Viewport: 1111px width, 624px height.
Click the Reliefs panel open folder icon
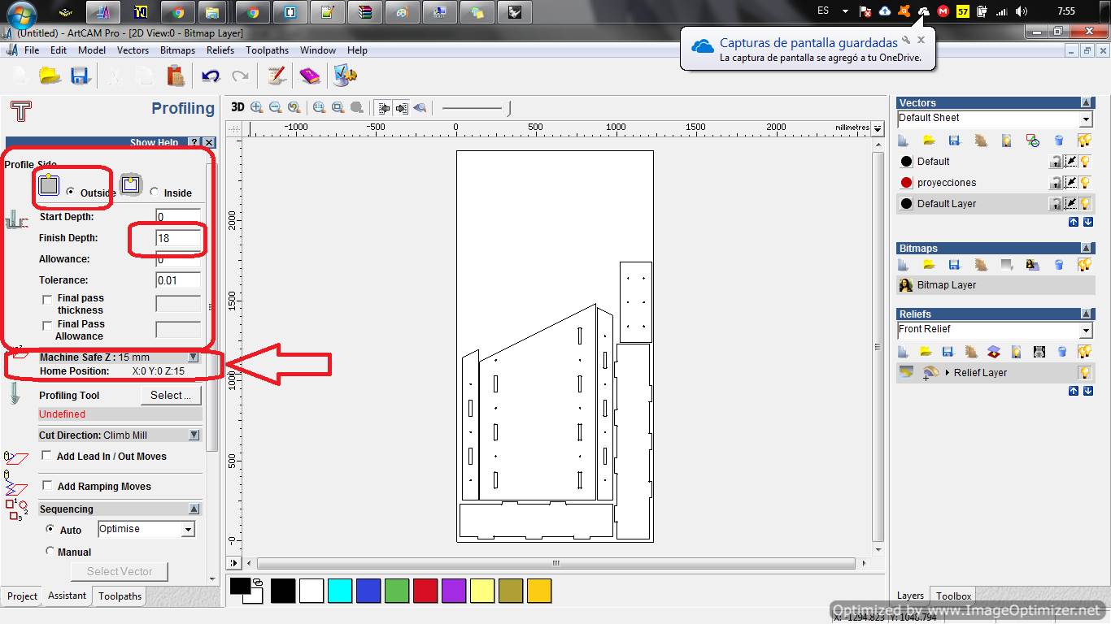click(x=926, y=352)
